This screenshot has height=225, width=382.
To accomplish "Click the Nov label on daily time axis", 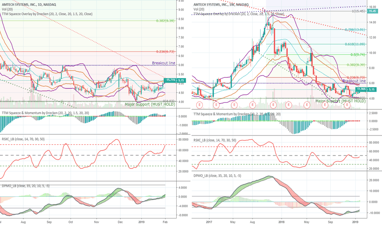I will coord(96,222).
